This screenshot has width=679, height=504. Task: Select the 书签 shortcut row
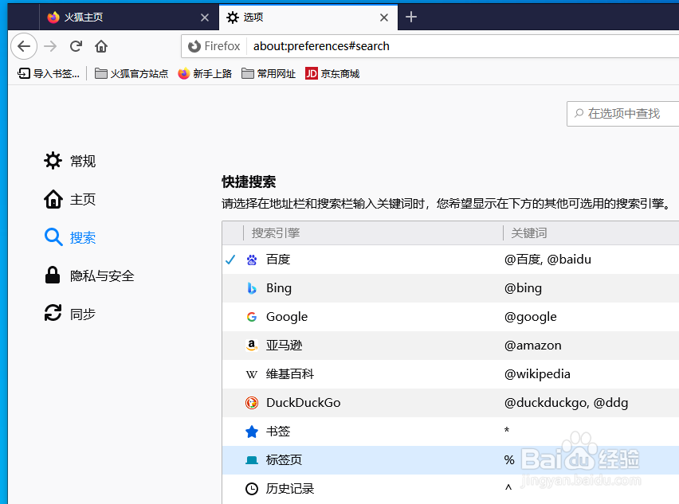tap(450, 432)
